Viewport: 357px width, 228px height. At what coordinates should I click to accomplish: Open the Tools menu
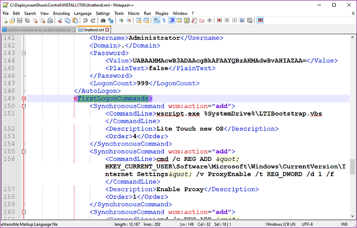[119, 13]
